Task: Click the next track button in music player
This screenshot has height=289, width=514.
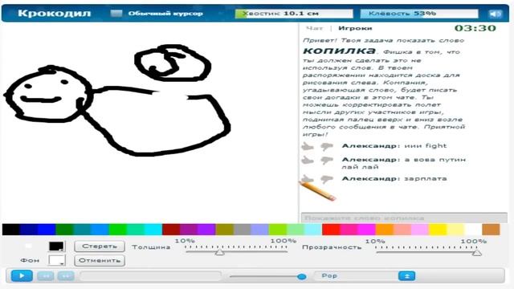Action: coord(66,276)
